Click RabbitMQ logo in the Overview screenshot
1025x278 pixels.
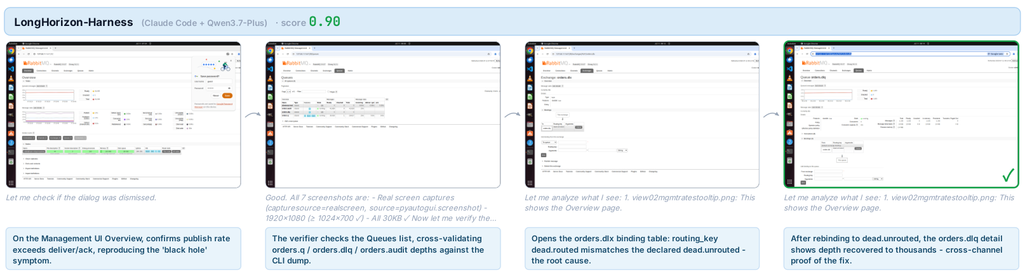point(36,63)
